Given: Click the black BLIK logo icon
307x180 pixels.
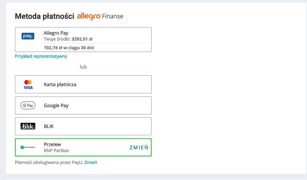Looking at the screenshot, I should coord(28,126).
